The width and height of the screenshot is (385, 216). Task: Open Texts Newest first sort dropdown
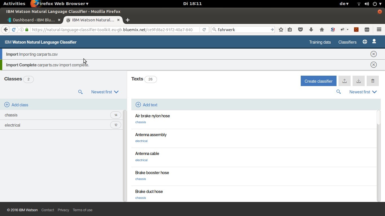(363, 92)
